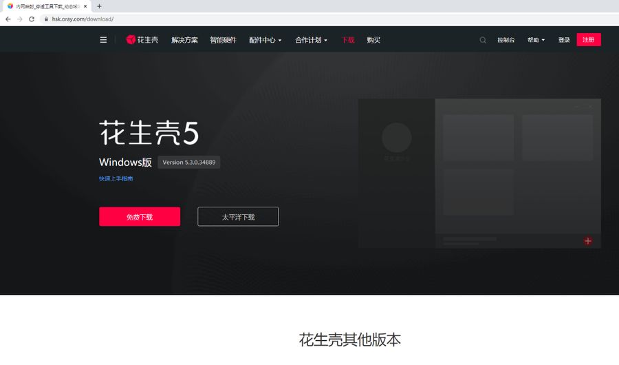Click the 花生壳其他版本 heading
This screenshot has width=619, height=365.
350,340
